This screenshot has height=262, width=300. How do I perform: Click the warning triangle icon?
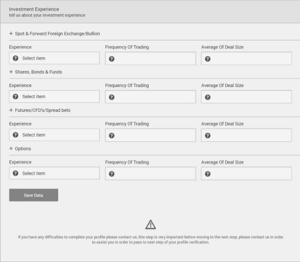pyautogui.click(x=151, y=225)
